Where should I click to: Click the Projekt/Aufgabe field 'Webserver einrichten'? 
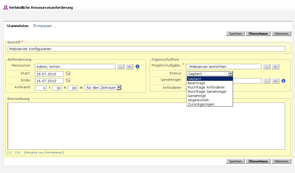click(x=224, y=66)
